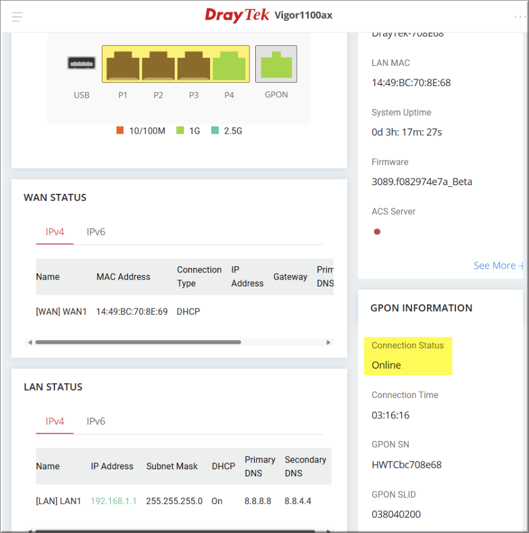Click the MAC Address column header

click(123, 277)
